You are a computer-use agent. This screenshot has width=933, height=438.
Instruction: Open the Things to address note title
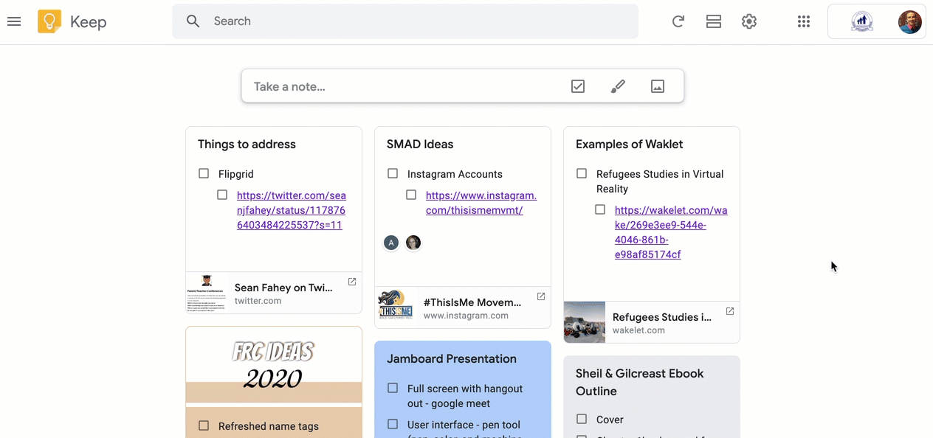(x=247, y=145)
